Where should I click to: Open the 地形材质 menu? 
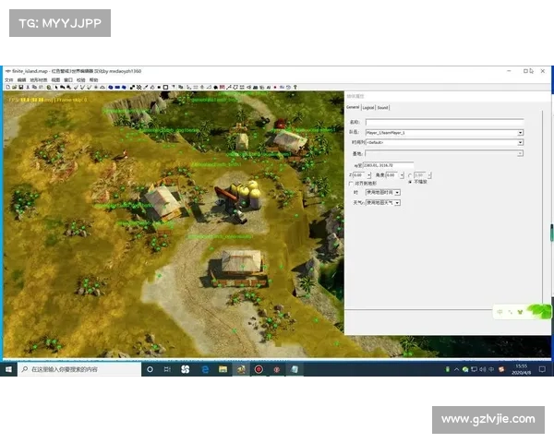[x=37, y=80]
